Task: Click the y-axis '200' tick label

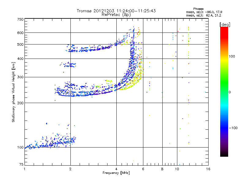Action: 20,103
